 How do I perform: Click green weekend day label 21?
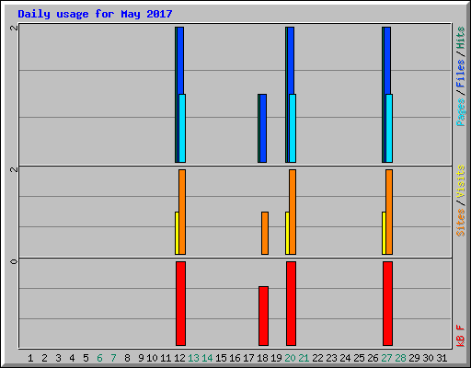304,358
